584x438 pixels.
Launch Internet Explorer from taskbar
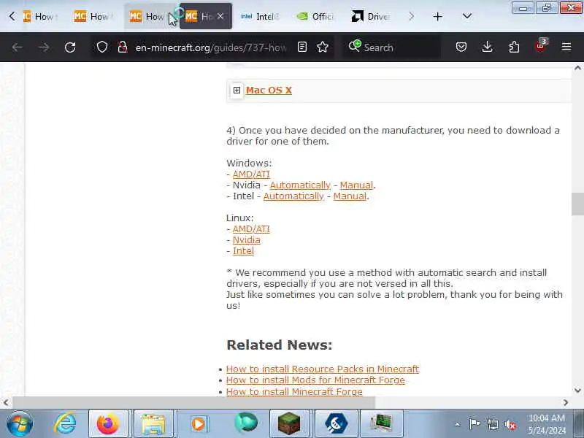pyautogui.click(x=66, y=423)
